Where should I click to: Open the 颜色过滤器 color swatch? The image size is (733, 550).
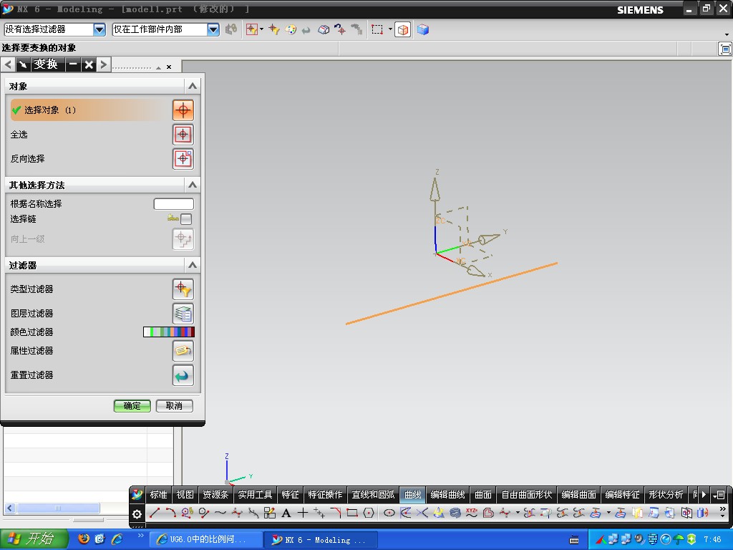click(169, 332)
